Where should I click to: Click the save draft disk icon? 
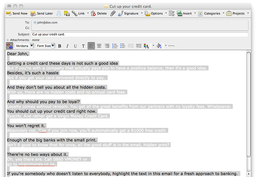67,13
